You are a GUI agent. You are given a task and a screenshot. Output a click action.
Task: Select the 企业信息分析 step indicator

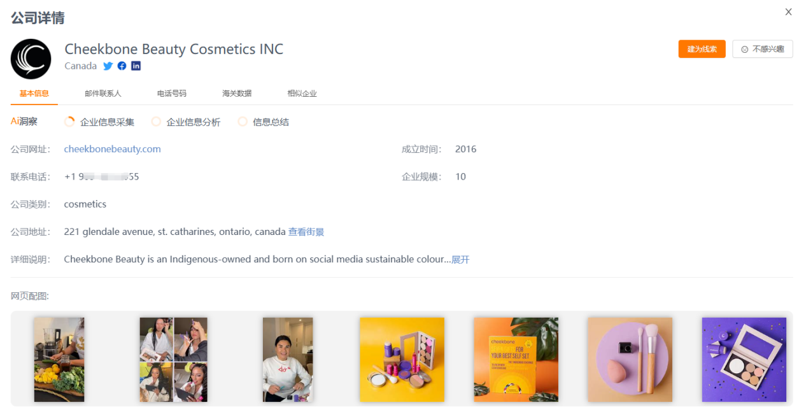tap(186, 122)
